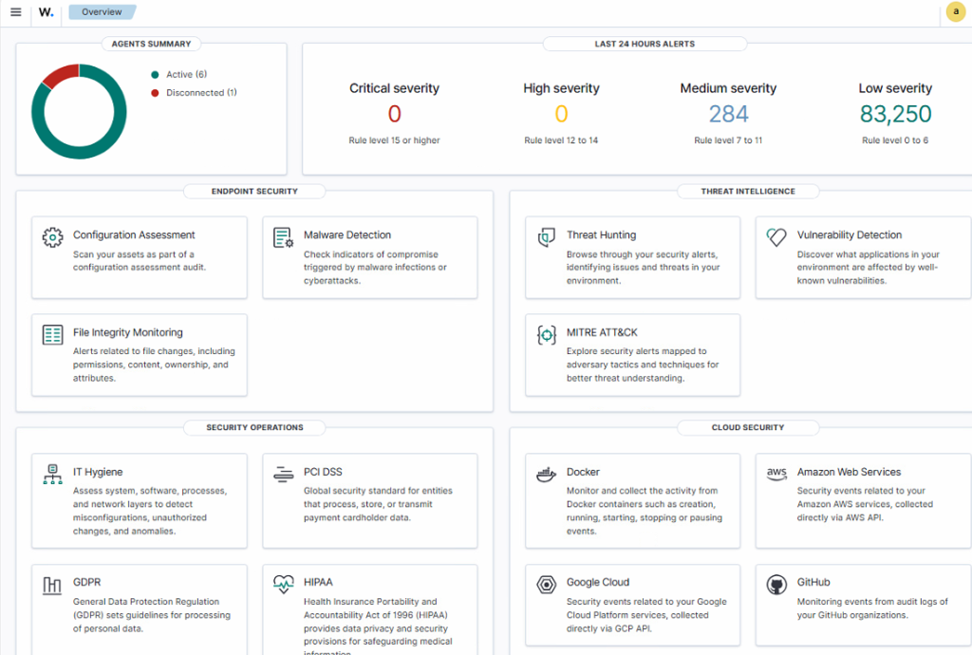Viewport: 972px width, 655px height.
Task: Click the Wazuh logo icon
Action: (x=46, y=12)
